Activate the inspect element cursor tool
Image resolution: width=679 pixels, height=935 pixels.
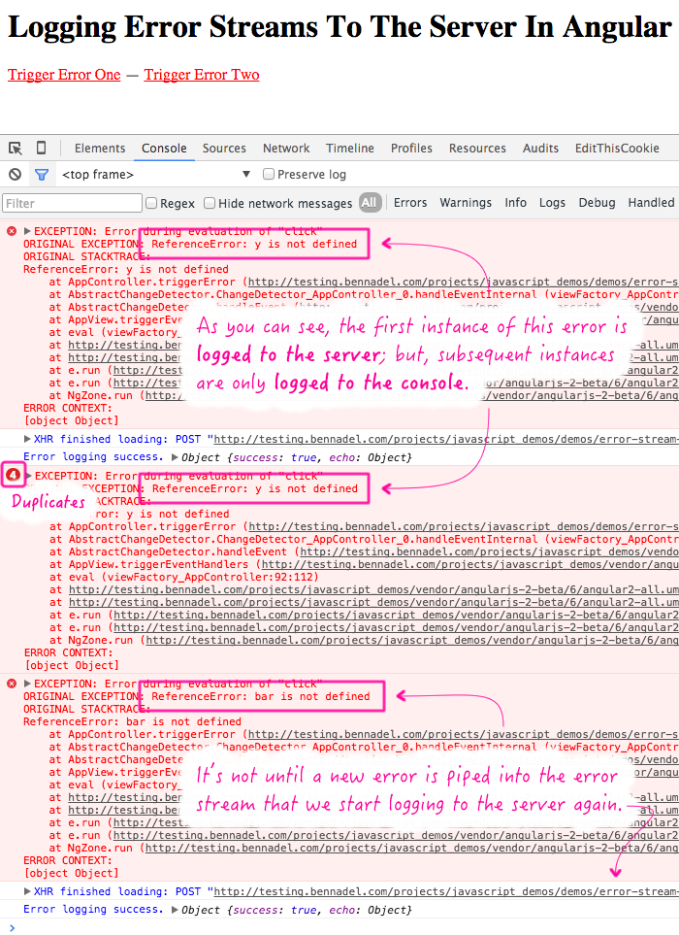(16, 149)
